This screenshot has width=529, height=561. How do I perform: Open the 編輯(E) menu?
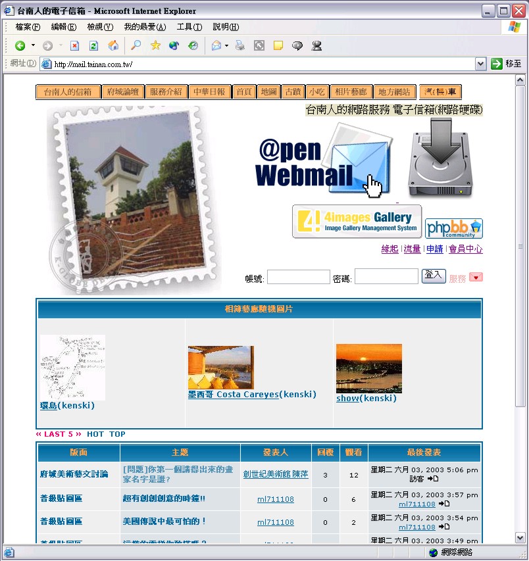pos(64,27)
